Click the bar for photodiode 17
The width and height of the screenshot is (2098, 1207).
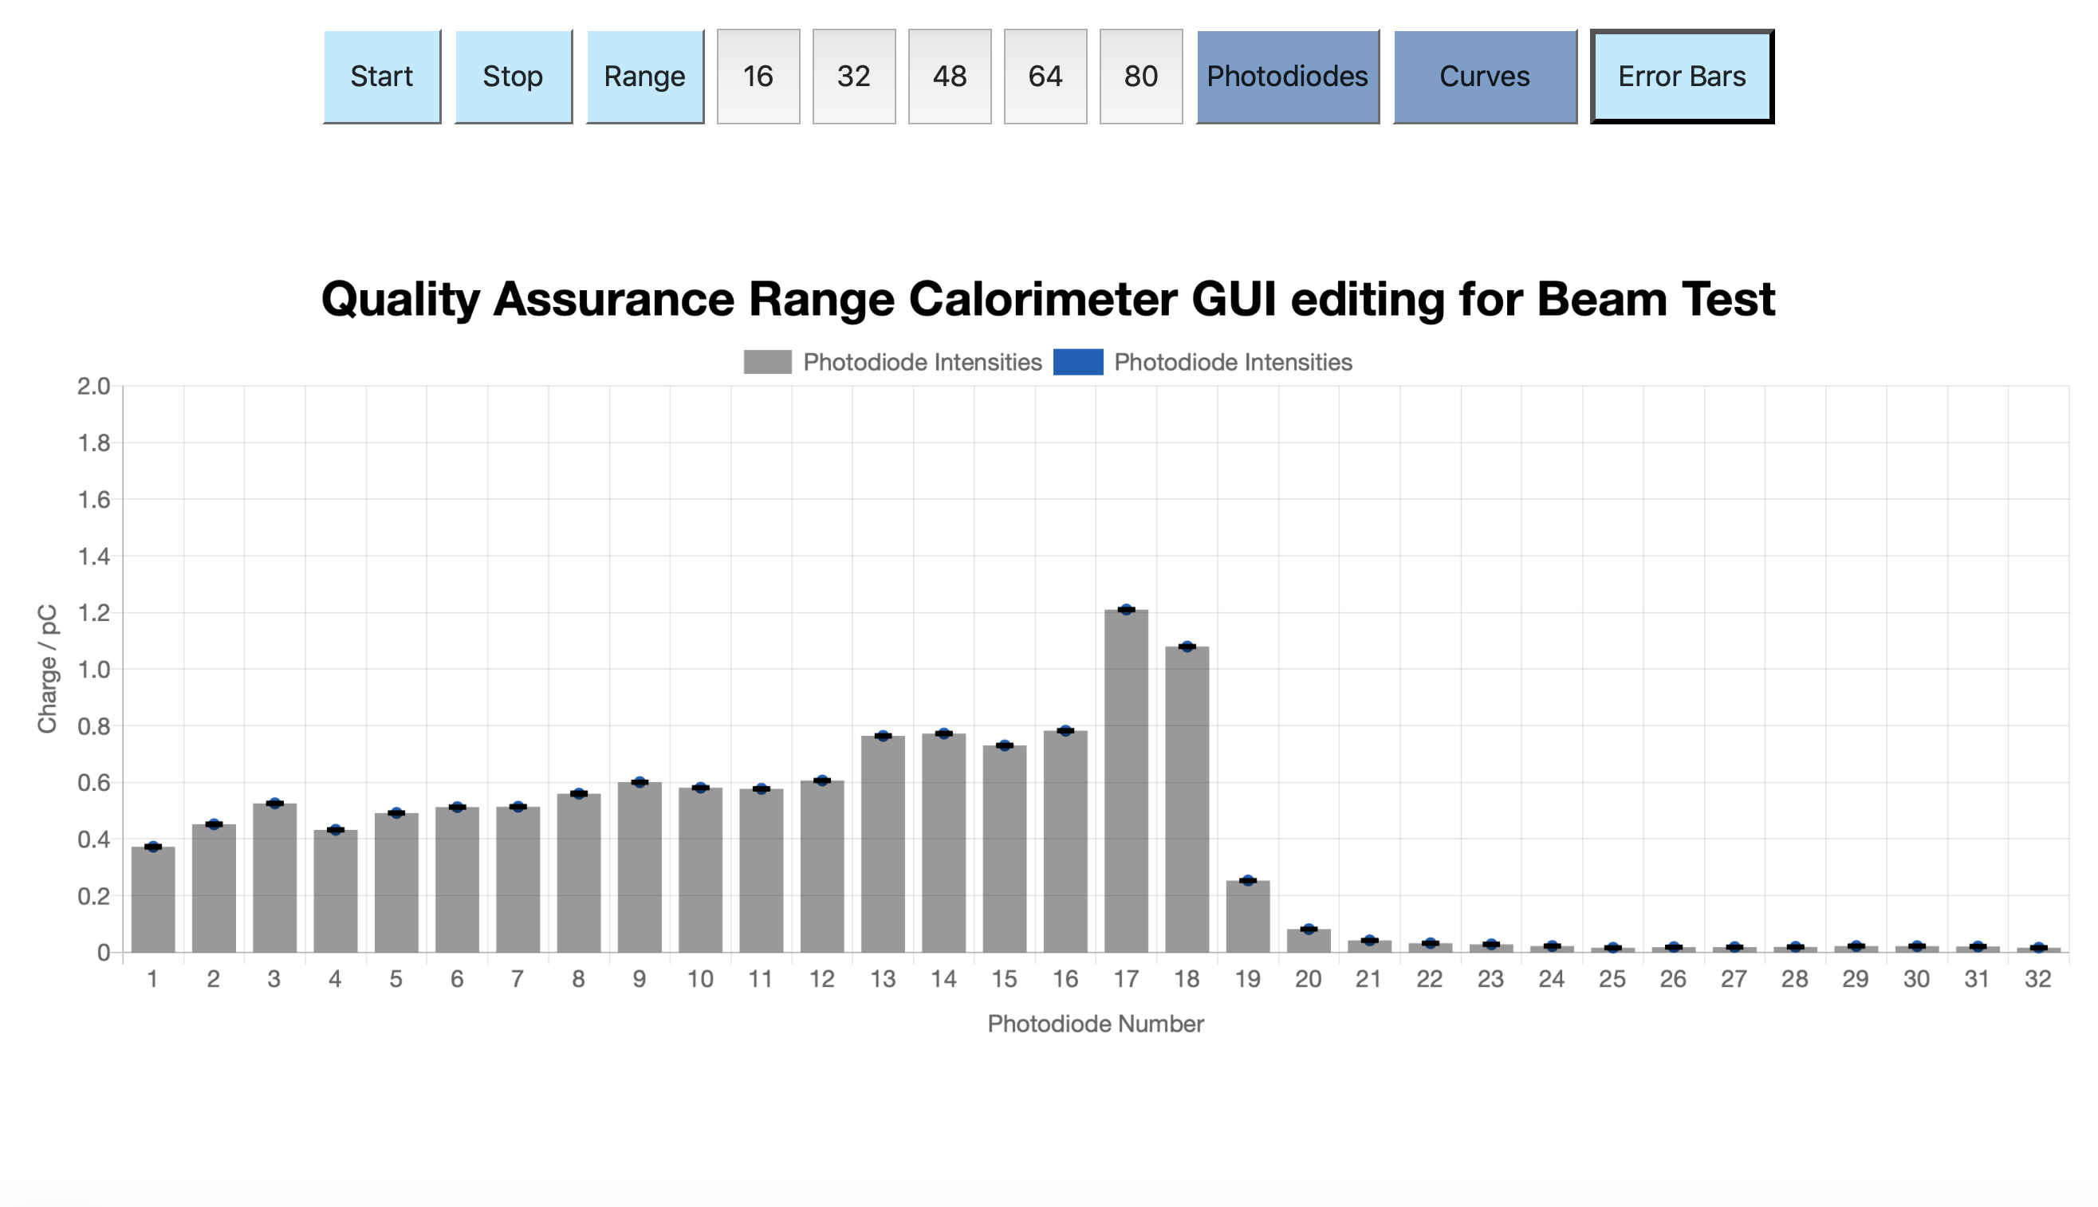(1126, 781)
